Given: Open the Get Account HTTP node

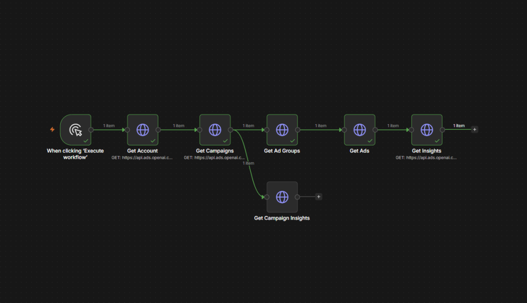Looking at the screenshot, I should pos(143,130).
